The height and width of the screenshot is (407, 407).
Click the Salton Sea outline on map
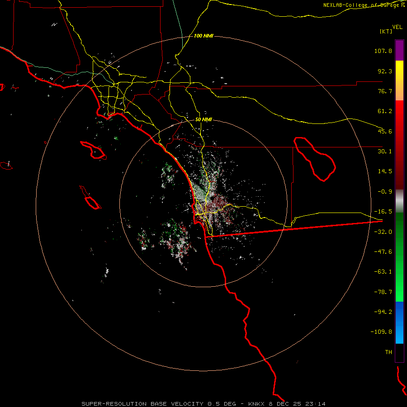click(315, 159)
